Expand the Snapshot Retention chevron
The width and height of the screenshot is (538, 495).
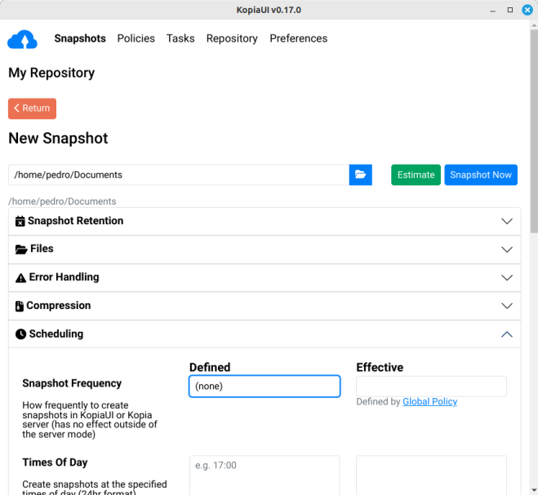point(507,221)
